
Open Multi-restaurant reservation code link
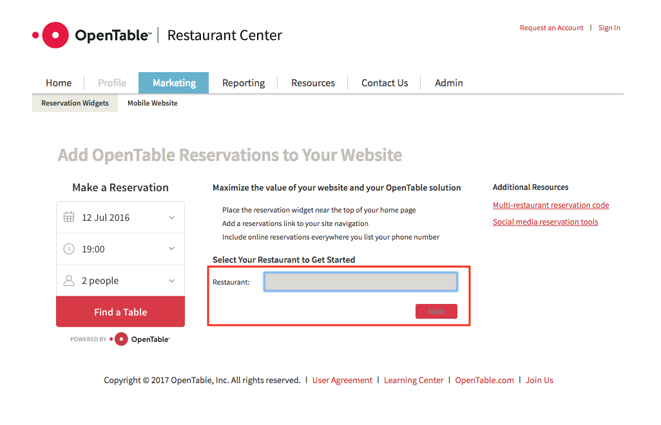click(x=551, y=205)
